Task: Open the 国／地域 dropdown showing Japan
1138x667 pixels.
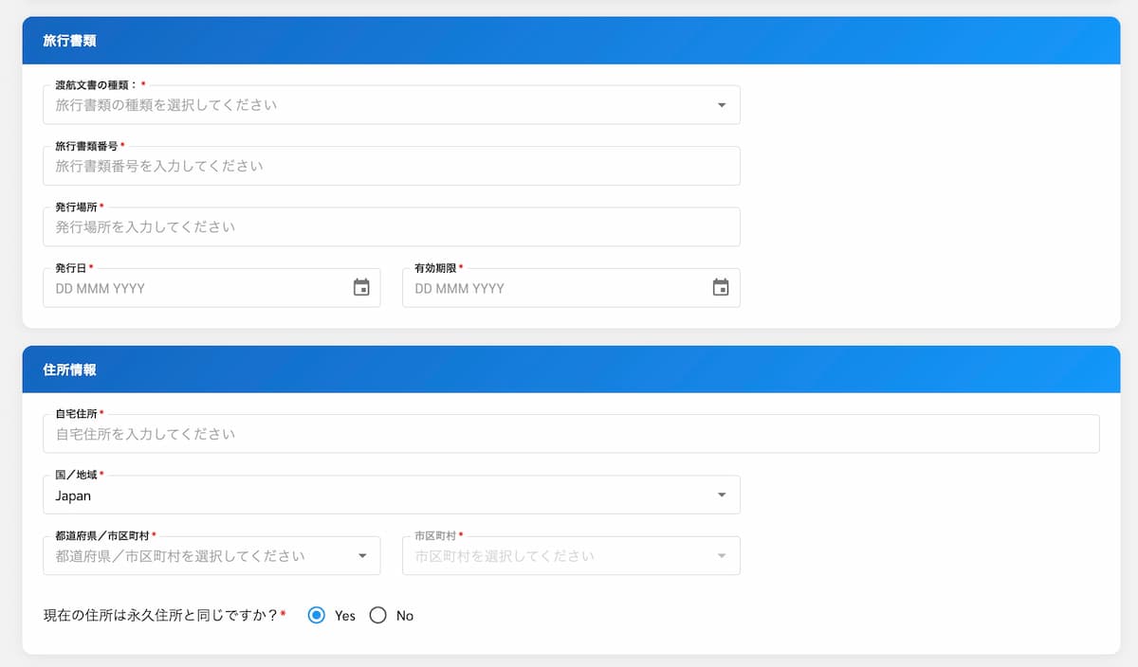Action: pyautogui.click(x=392, y=495)
